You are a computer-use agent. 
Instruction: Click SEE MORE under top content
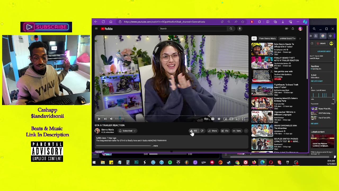314,124
